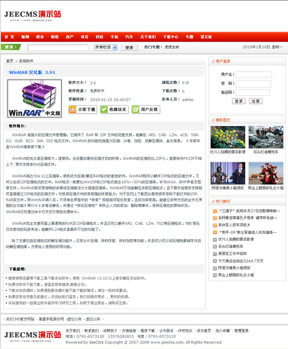Open the 专题 nav menu item
The height and width of the screenshot is (349, 288).
(x=189, y=37)
